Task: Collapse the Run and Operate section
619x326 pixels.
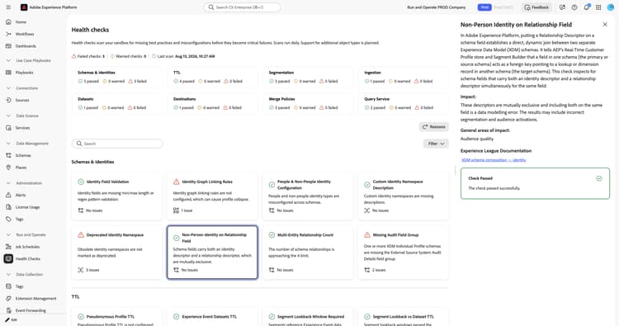Action: point(9,235)
